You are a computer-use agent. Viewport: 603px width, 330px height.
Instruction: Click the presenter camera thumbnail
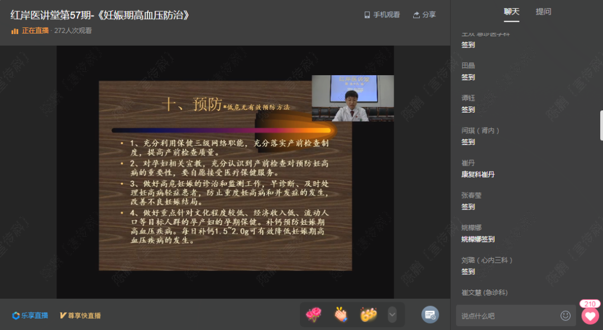tap(352, 99)
